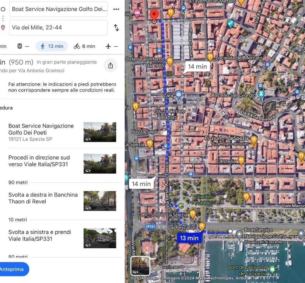Image resolution: width=305 pixels, height=283 pixels.
Task: Click the DOC SHOW La Spezia restaurant marker
Action: click(x=192, y=214)
